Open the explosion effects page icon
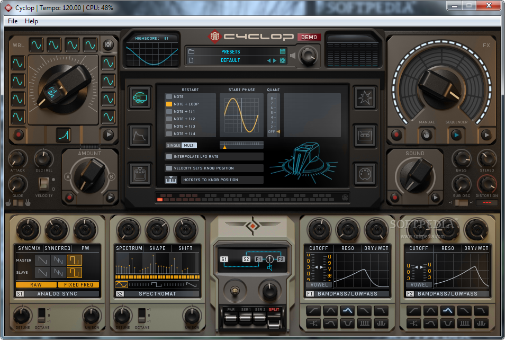This screenshot has width=505, height=340. pos(365,97)
